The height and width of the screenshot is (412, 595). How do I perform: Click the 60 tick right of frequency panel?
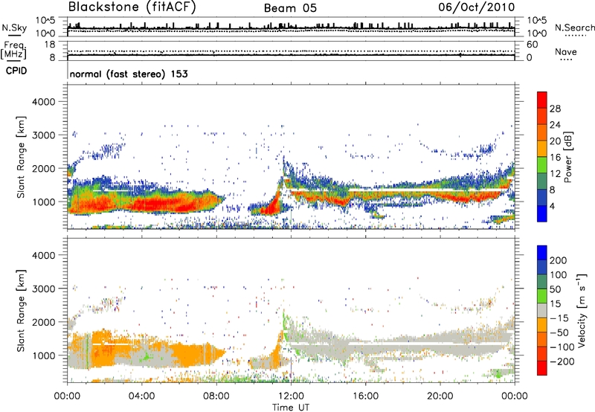[x=532, y=45]
